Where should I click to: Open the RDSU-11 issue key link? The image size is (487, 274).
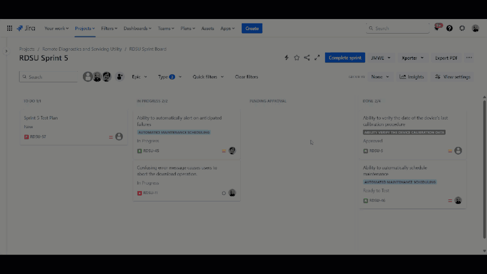pos(150,193)
